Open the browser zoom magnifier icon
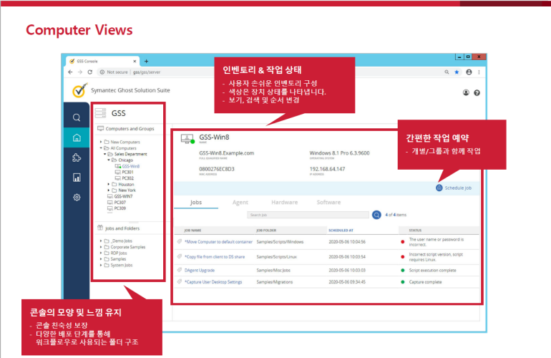551x358 pixels. click(447, 72)
